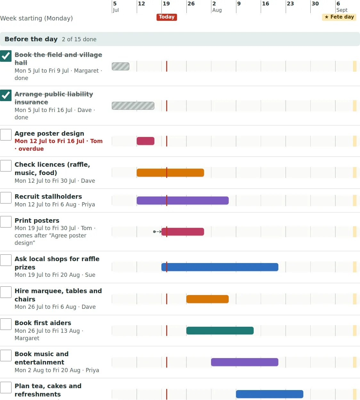Click Mon 12 Jul to Fri 6 Aug · Priya

click(x=55, y=204)
